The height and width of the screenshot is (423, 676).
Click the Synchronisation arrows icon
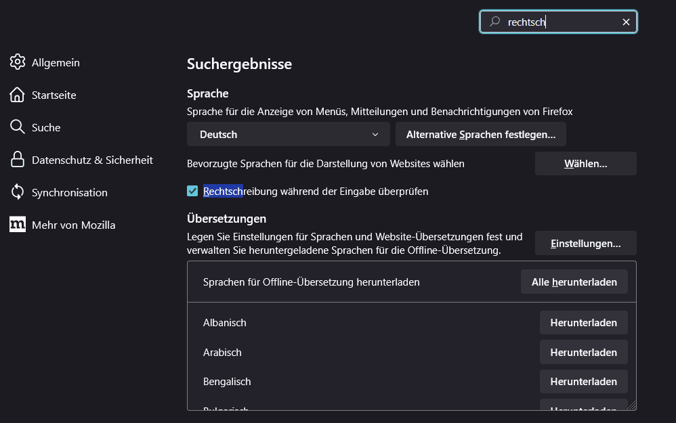tap(18, 192)
